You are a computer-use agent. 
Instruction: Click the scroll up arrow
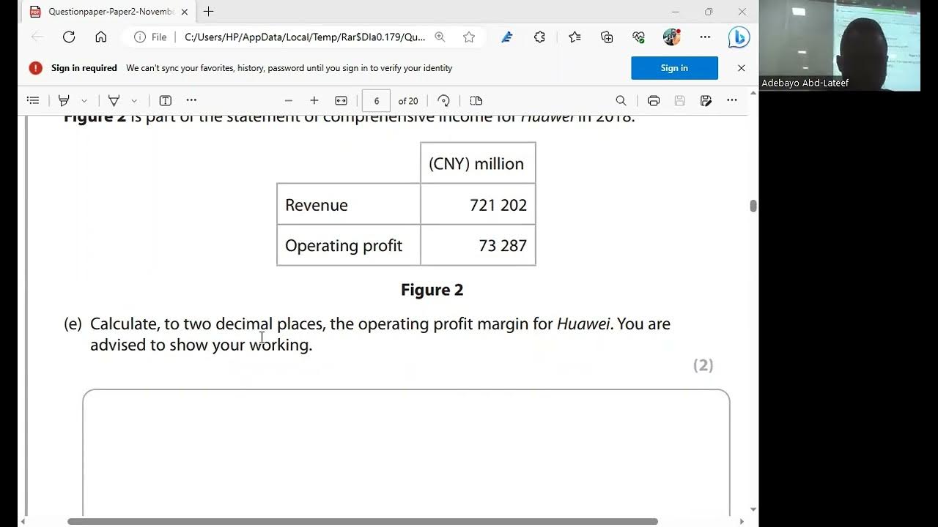click(753, 94)
